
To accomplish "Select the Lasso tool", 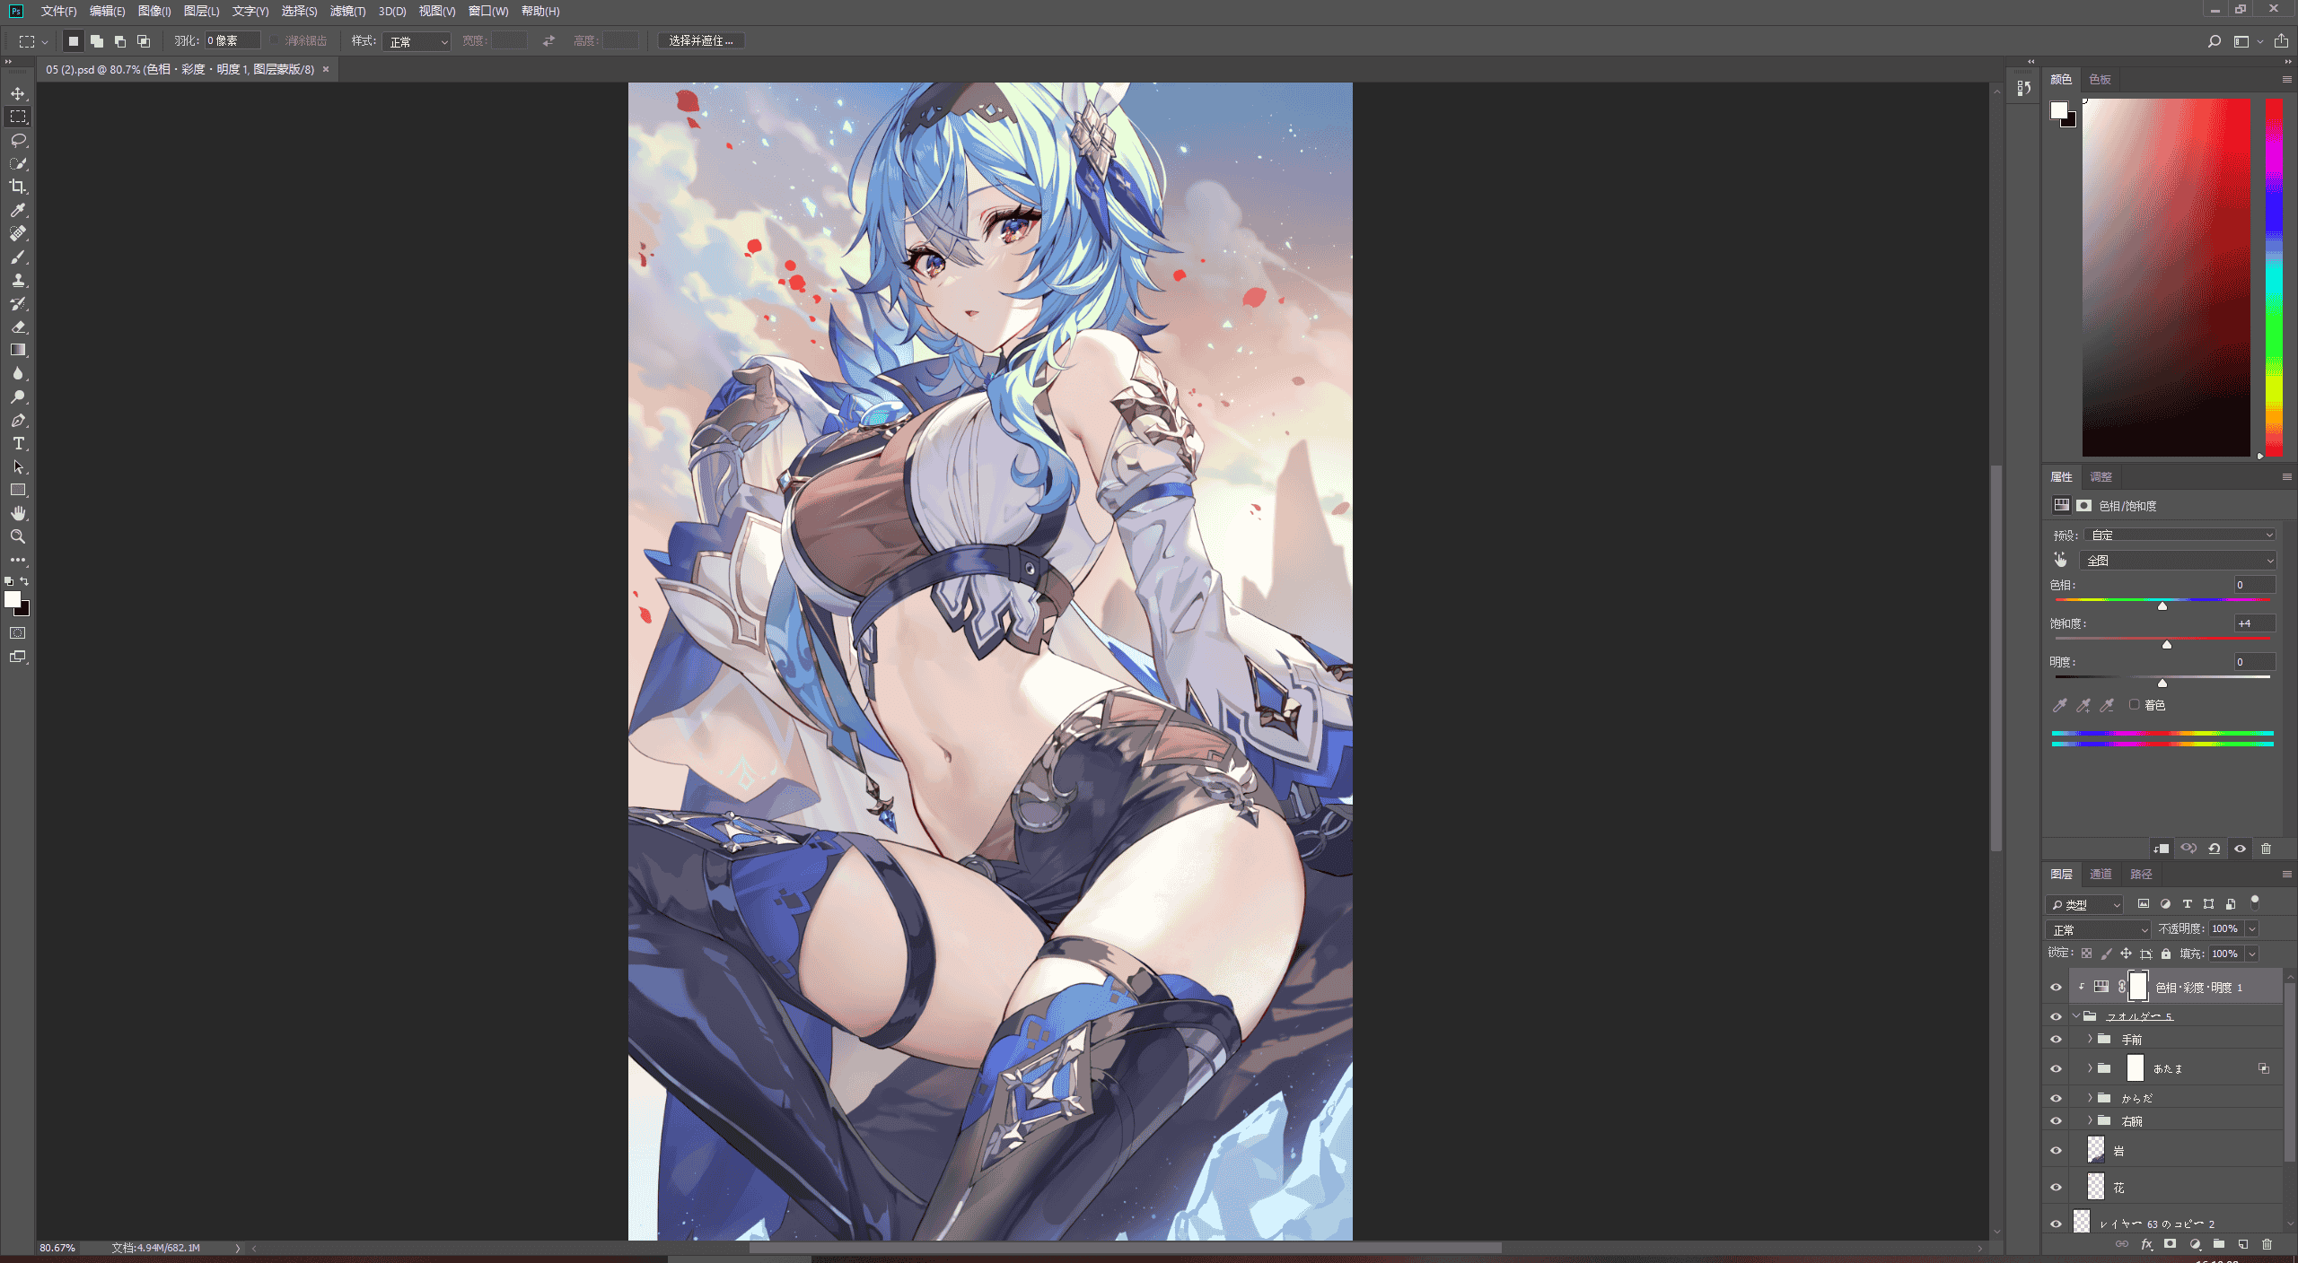I will click(18, 140).
